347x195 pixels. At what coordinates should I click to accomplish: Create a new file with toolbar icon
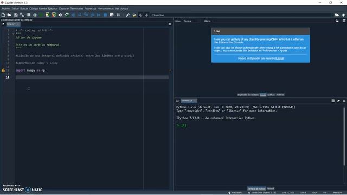[3, 15]
